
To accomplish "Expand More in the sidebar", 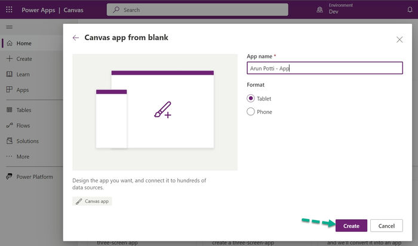I will (32, 156).
